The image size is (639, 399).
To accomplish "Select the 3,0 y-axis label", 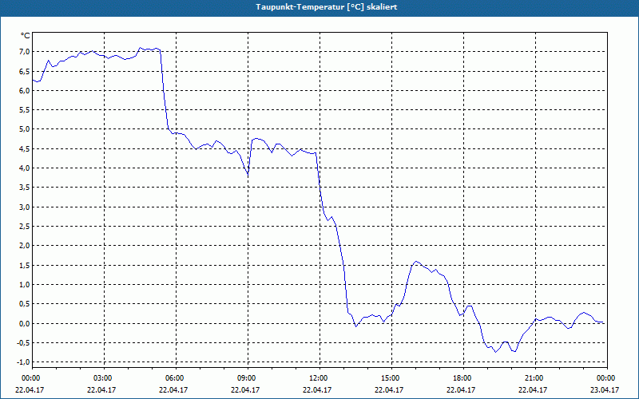I will coord(24,207).
